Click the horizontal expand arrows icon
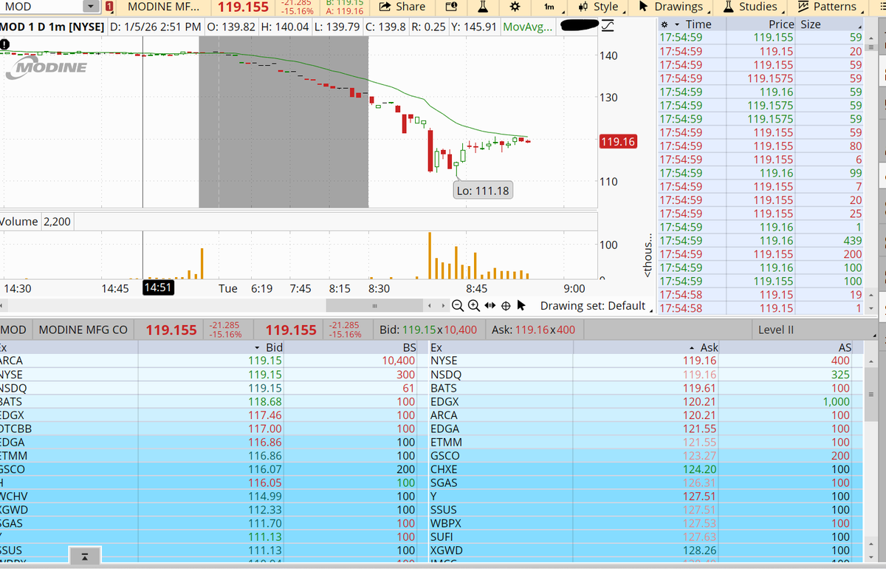Screen dimensions: 886x569 tap(490, 305)
